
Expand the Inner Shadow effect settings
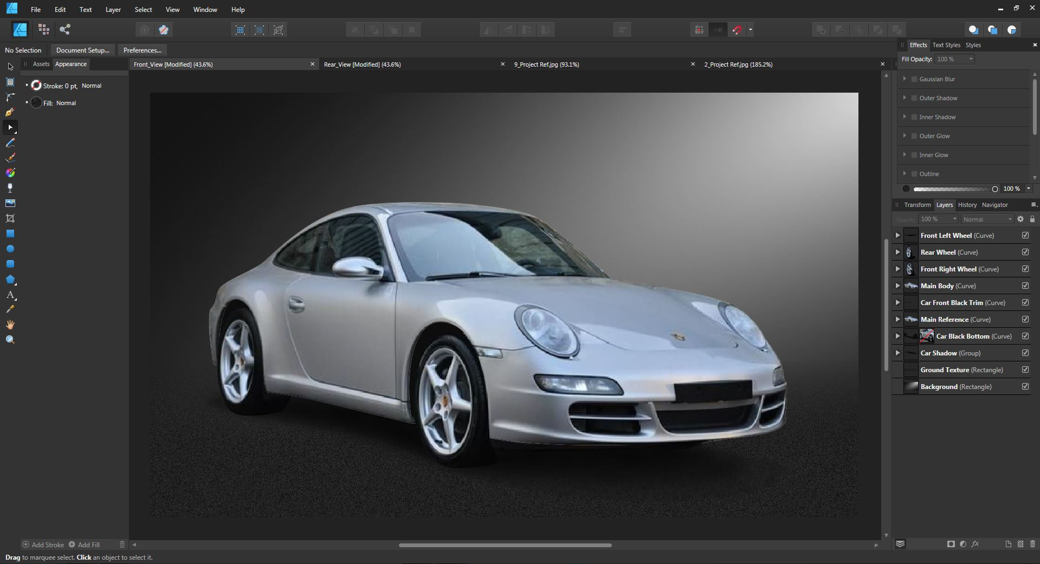(905, 116)
